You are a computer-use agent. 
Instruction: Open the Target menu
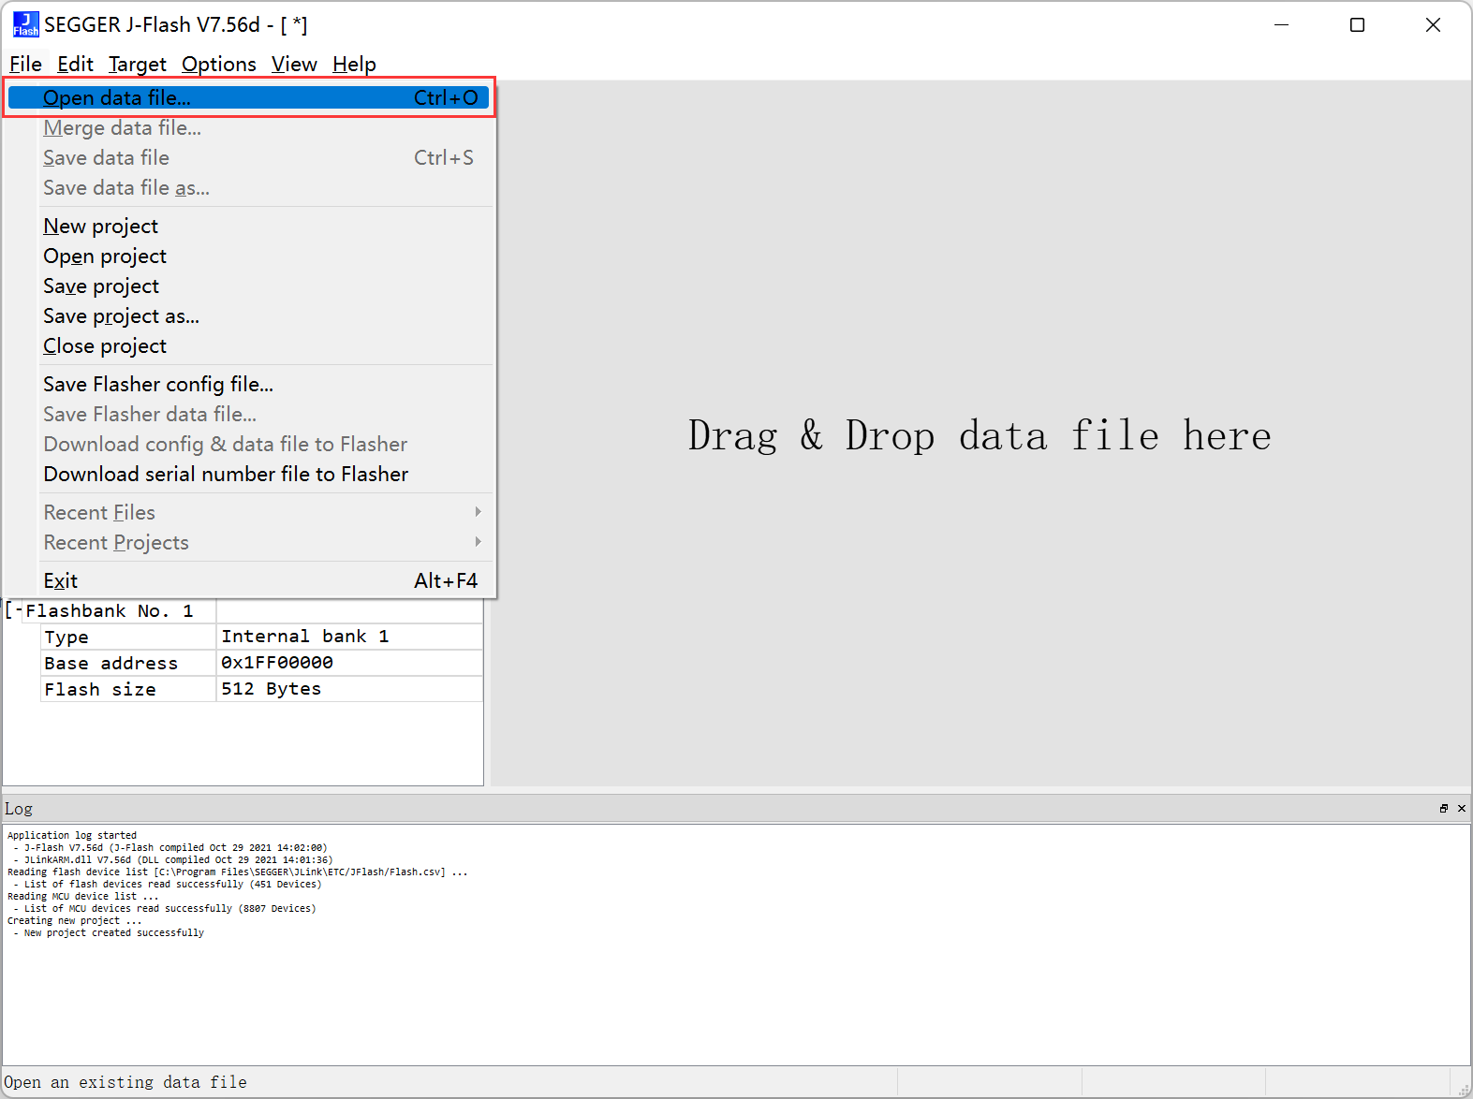coord(137,64)
